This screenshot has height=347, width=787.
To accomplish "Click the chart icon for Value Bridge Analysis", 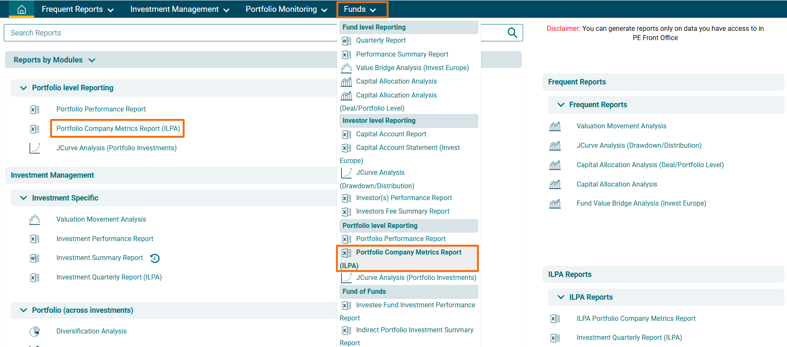I will coord(346,68).
